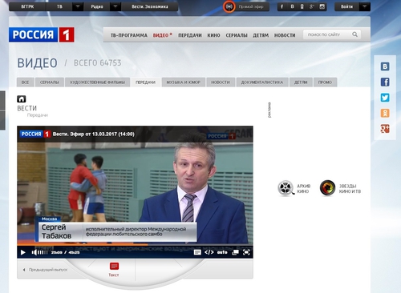Viewport: 401px width, 293px height.
Task: Go to Предыдущий выпуск link
Action: click(45, 270)
